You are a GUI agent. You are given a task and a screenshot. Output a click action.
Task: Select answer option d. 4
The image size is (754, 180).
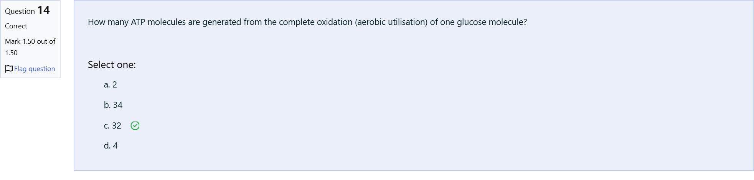pyautogui.click(x=111, y=145)
